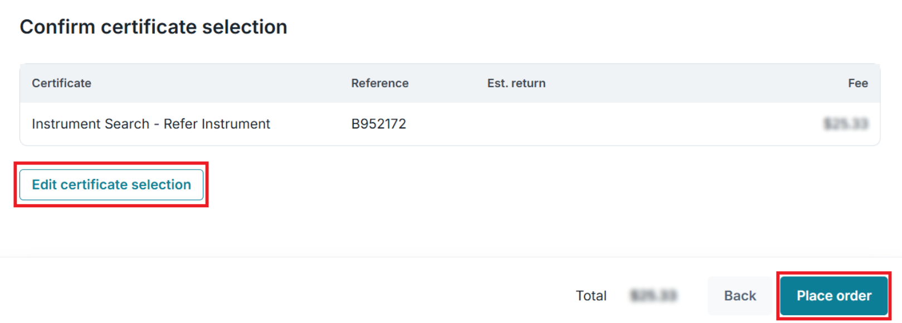Click the Total label
The width and height of the screenshot is (902, 323).
[591, 296]
